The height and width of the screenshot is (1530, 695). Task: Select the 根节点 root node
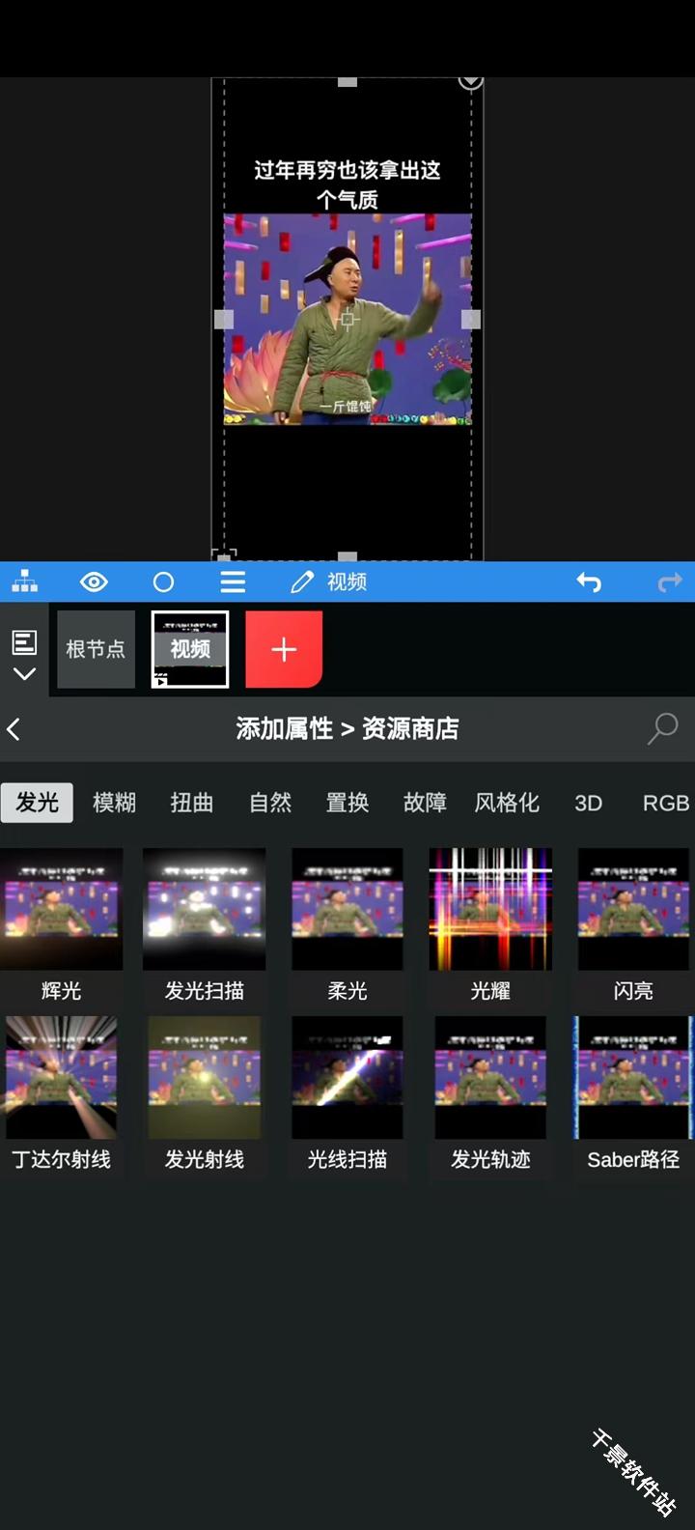pyautogui.click(x=96, y=649)
